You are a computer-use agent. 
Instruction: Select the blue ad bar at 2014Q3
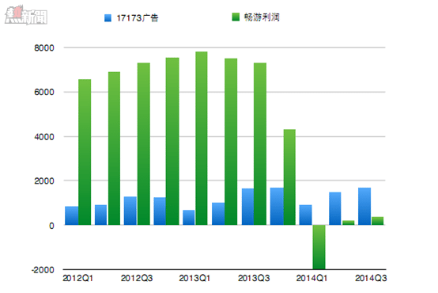tap(364, 207)
